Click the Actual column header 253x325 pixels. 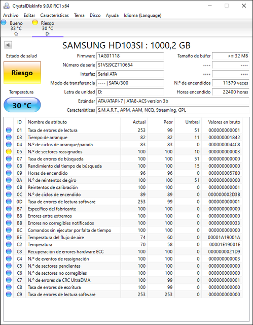click(x=134, y=122)
